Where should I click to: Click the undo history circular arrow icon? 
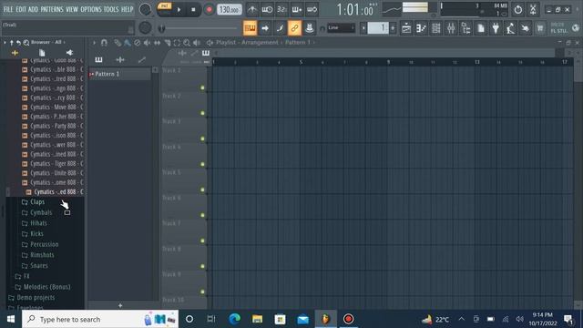(x=518, y=10)
